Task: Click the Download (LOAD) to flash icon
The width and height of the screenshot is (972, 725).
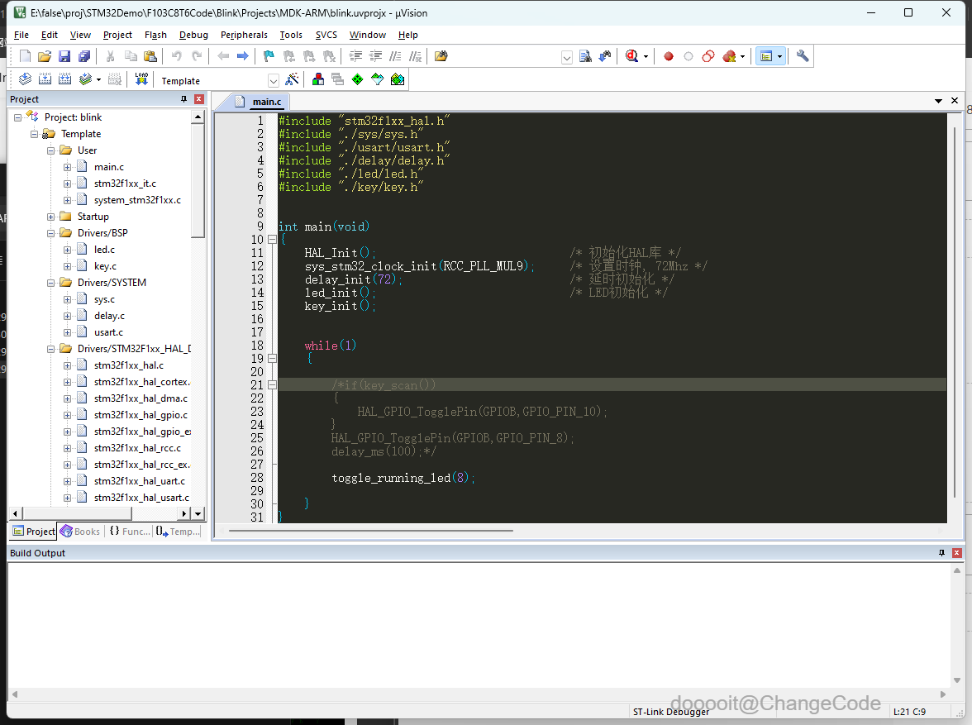Action: click(141, 79)
